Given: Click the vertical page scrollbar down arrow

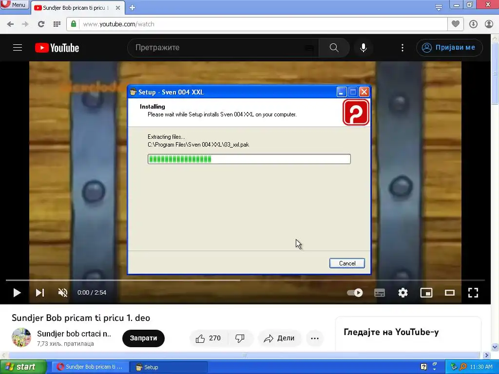Looking at the screenshot, I should tap(495, 347).
